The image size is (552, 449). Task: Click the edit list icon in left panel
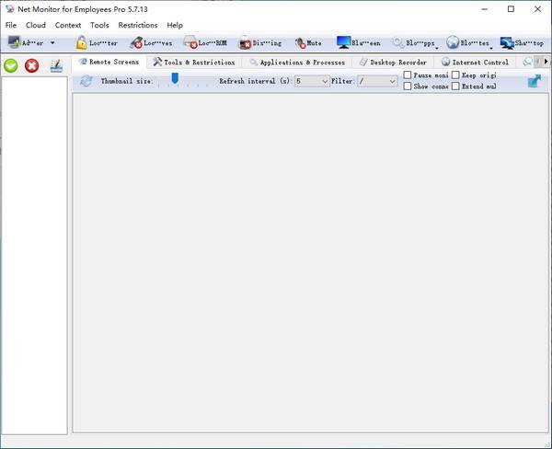(57, 65)
